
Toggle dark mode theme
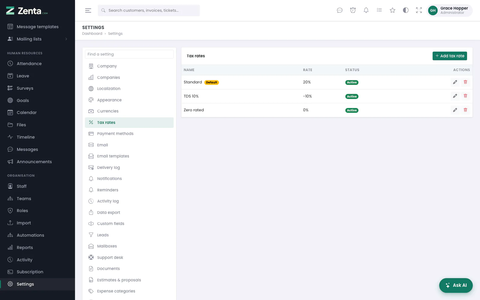coord(406,10)
